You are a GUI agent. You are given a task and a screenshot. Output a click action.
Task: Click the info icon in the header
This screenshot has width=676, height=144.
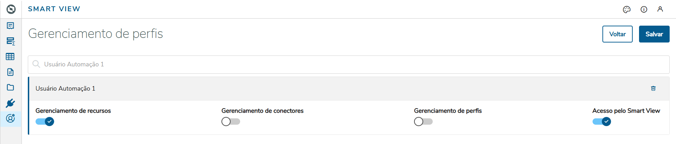click(644, 9)
